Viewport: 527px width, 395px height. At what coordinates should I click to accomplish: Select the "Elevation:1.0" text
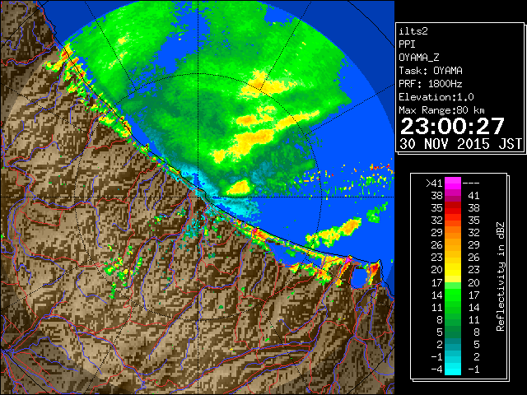pos(436,97)
